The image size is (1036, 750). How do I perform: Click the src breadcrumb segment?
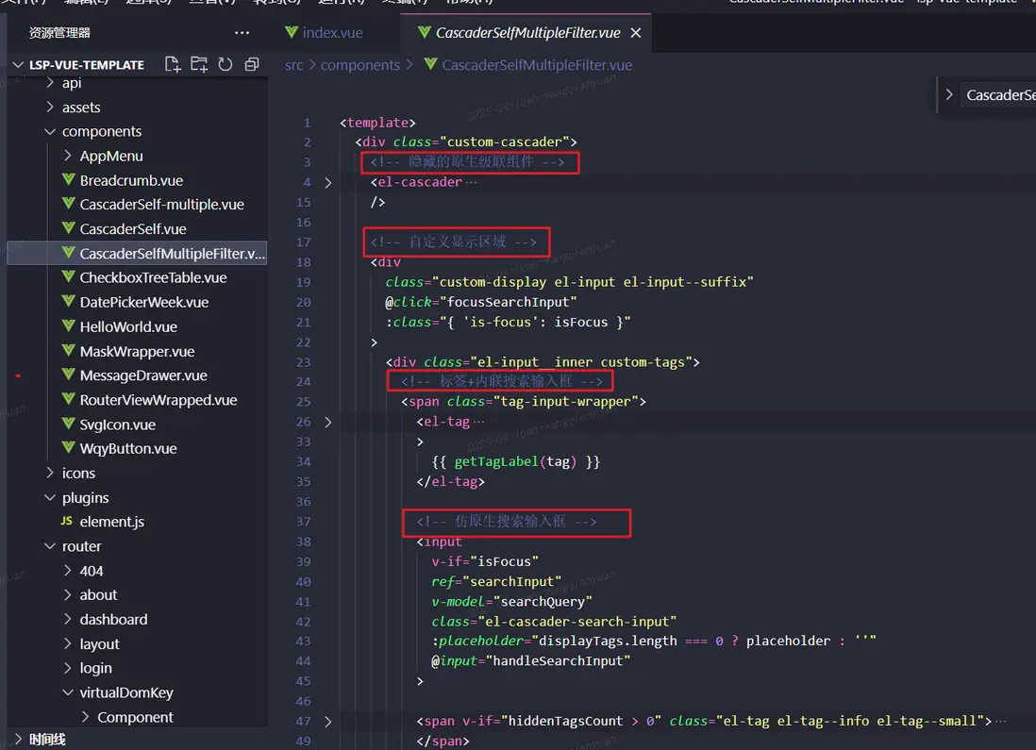click(x=294, y=65)
